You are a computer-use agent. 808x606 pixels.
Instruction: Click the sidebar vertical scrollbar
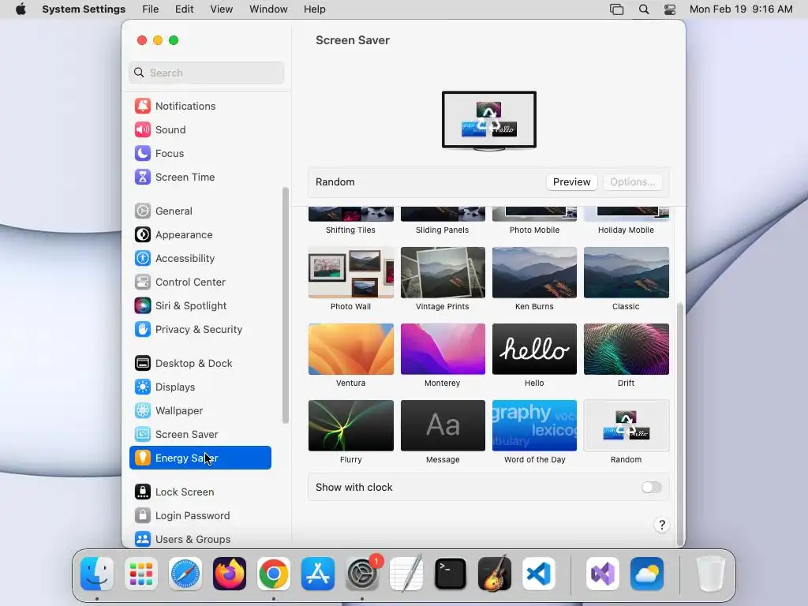(x=286, y=305)
